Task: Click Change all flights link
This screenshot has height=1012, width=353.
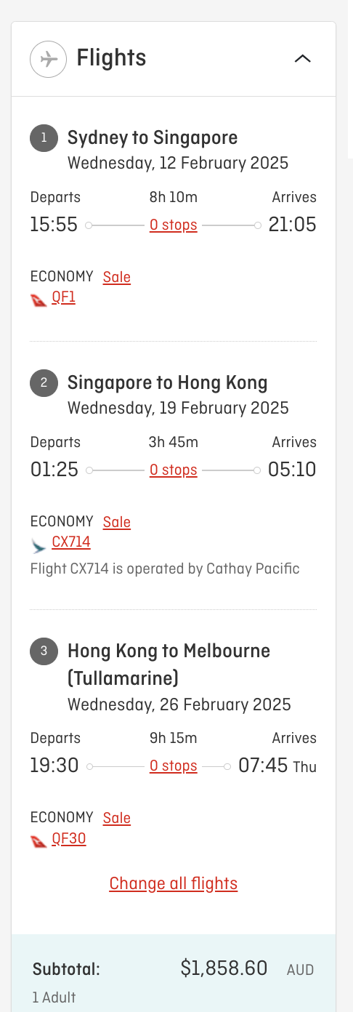Action: 174,884
